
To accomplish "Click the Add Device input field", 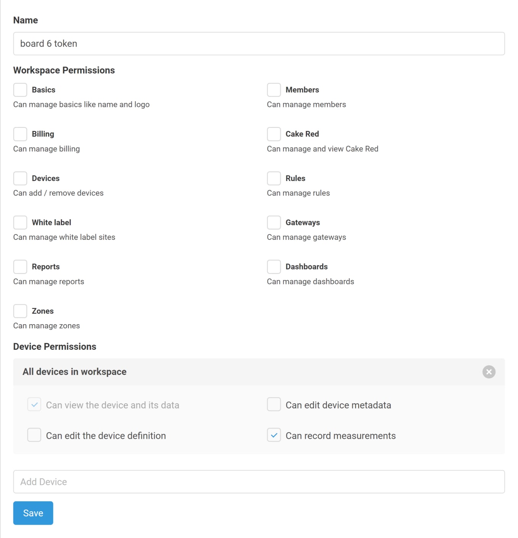I will tap(259, 481).
